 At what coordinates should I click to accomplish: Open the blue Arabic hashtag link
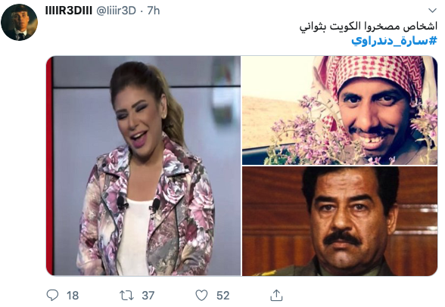(394, 41)
